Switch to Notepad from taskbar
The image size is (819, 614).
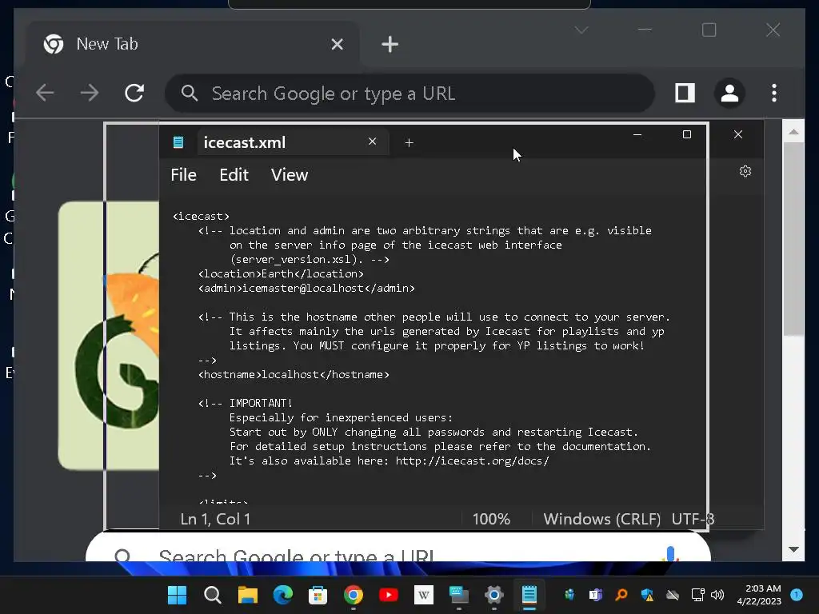click(529, 595)
